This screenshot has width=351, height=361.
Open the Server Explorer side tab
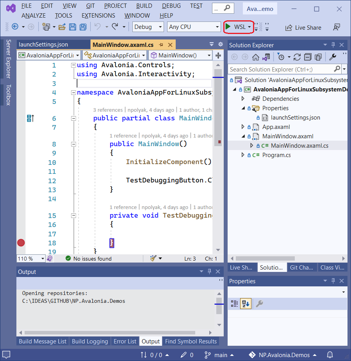pos(8,59)
